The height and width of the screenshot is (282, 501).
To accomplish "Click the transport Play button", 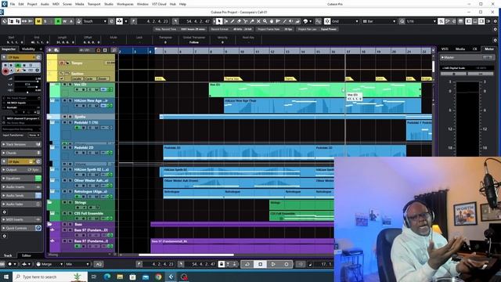I will click(x=273, y=264).
